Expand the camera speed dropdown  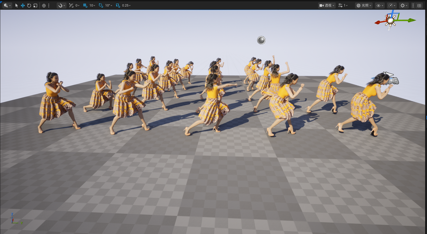pyautogui.click(x=343, y=5)
